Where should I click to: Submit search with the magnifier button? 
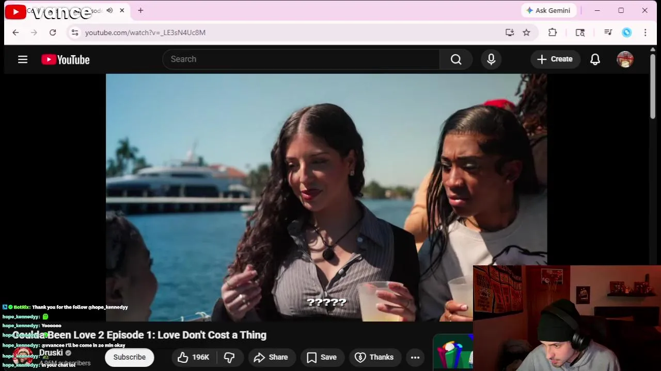456,59
